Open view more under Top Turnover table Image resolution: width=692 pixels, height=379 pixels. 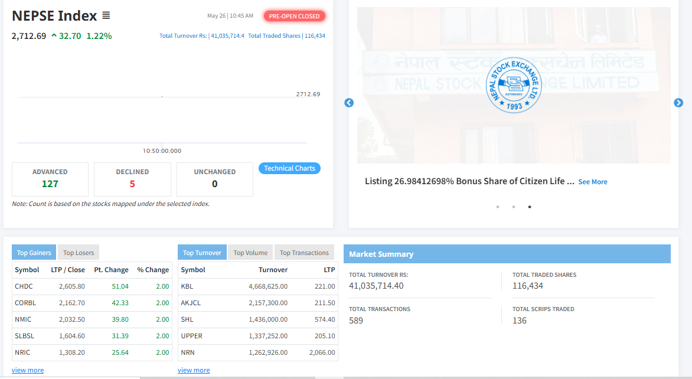tap(194, 370)
